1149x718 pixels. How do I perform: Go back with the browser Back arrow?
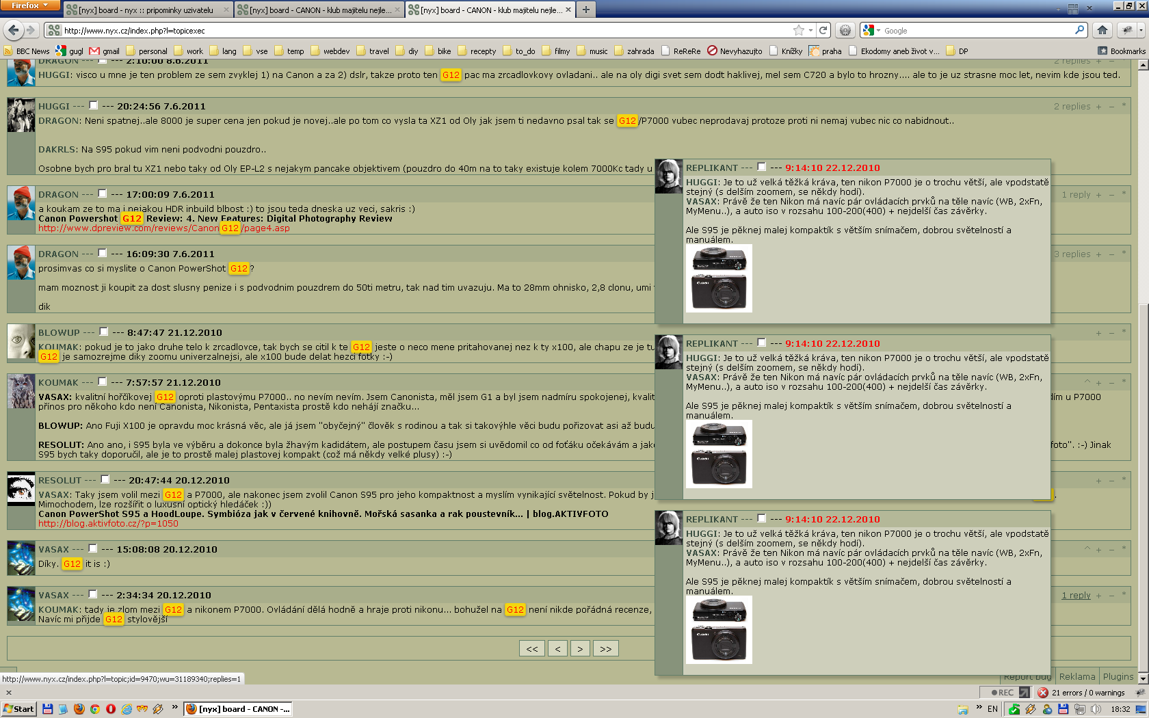[13, 30]
